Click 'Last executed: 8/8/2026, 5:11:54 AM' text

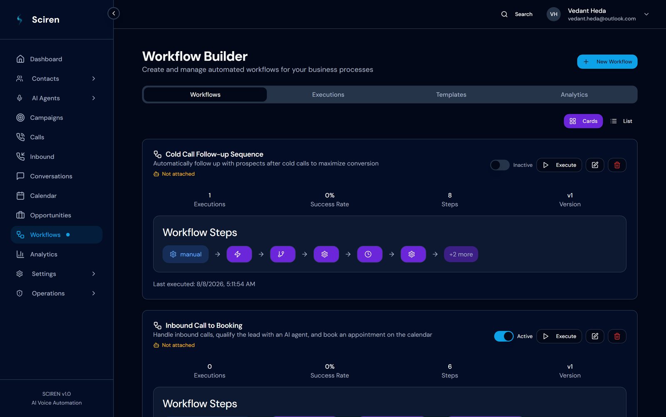(x=204, y=284)
